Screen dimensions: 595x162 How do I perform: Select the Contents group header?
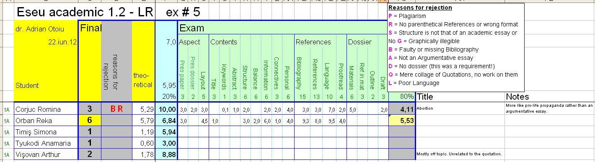point(224,42)
